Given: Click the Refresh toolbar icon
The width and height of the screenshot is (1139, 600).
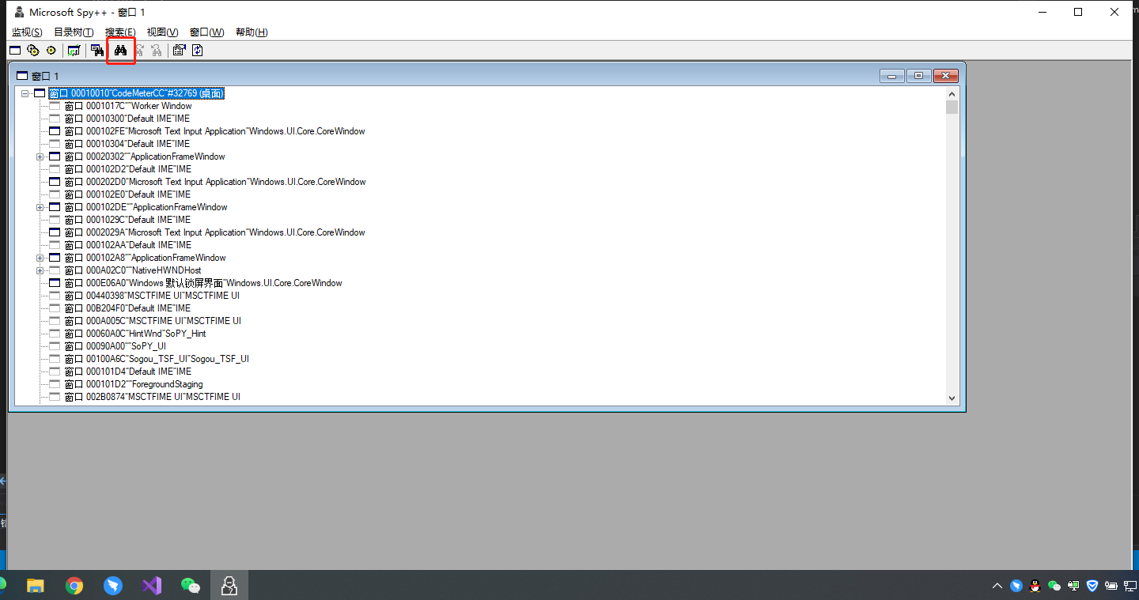Looking at the screenshot, I should coord(198,51).
